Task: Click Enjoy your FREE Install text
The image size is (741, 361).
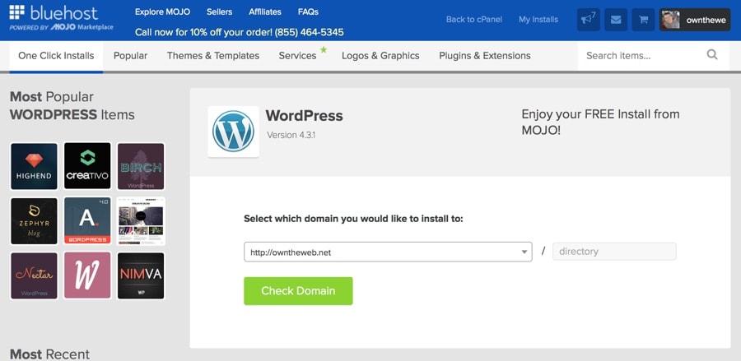Action: tap(601, 123)
